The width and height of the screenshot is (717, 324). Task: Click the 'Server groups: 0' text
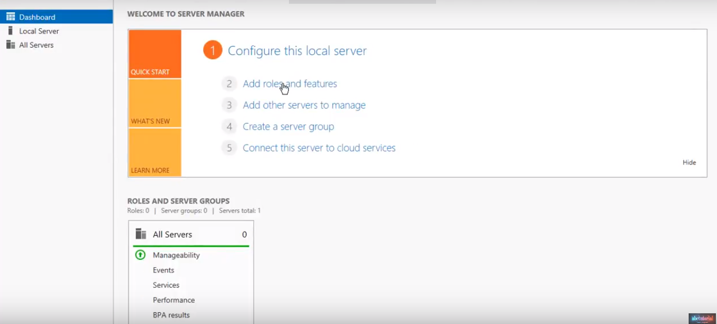184,211
